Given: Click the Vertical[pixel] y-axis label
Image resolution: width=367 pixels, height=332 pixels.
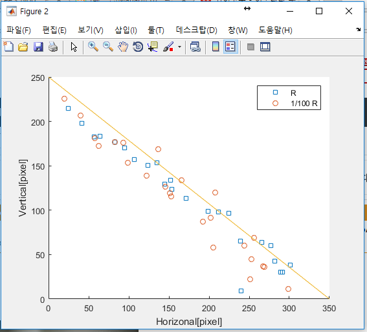Looking at the screenshot, I should 23,188.
